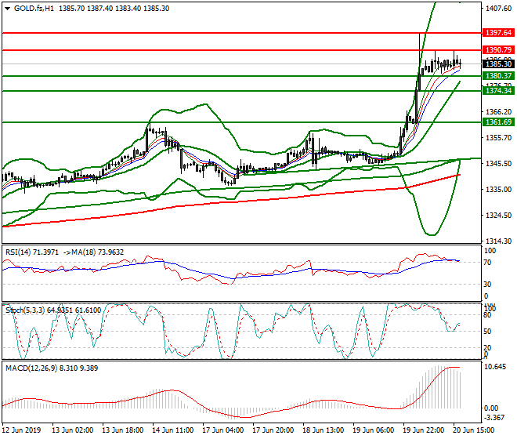Click the 14 Jun 11:00 time axis label
This screenshot has width=517, height=439.
click(x=173, y=430)
